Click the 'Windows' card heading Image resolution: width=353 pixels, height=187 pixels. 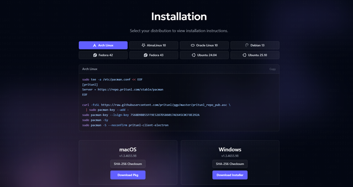[230, 149]
